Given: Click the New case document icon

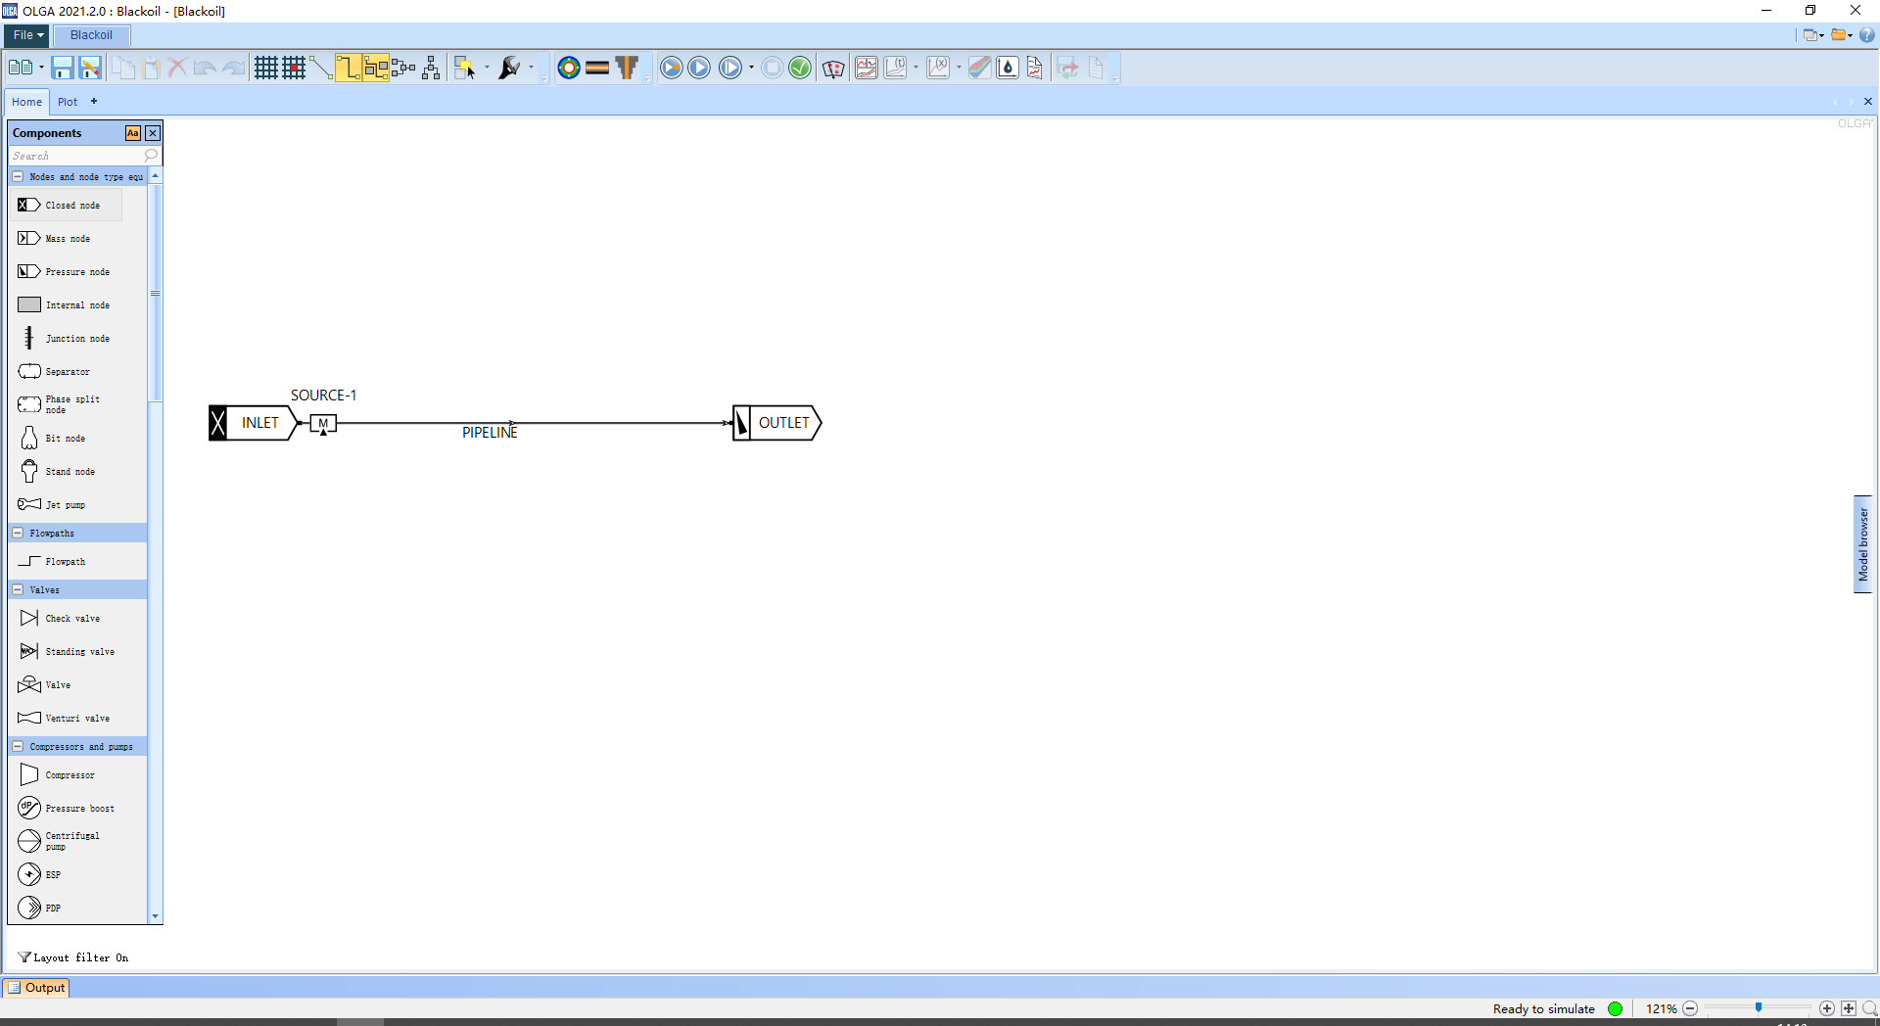Looking at the screenshot, I should pos(20,68).
